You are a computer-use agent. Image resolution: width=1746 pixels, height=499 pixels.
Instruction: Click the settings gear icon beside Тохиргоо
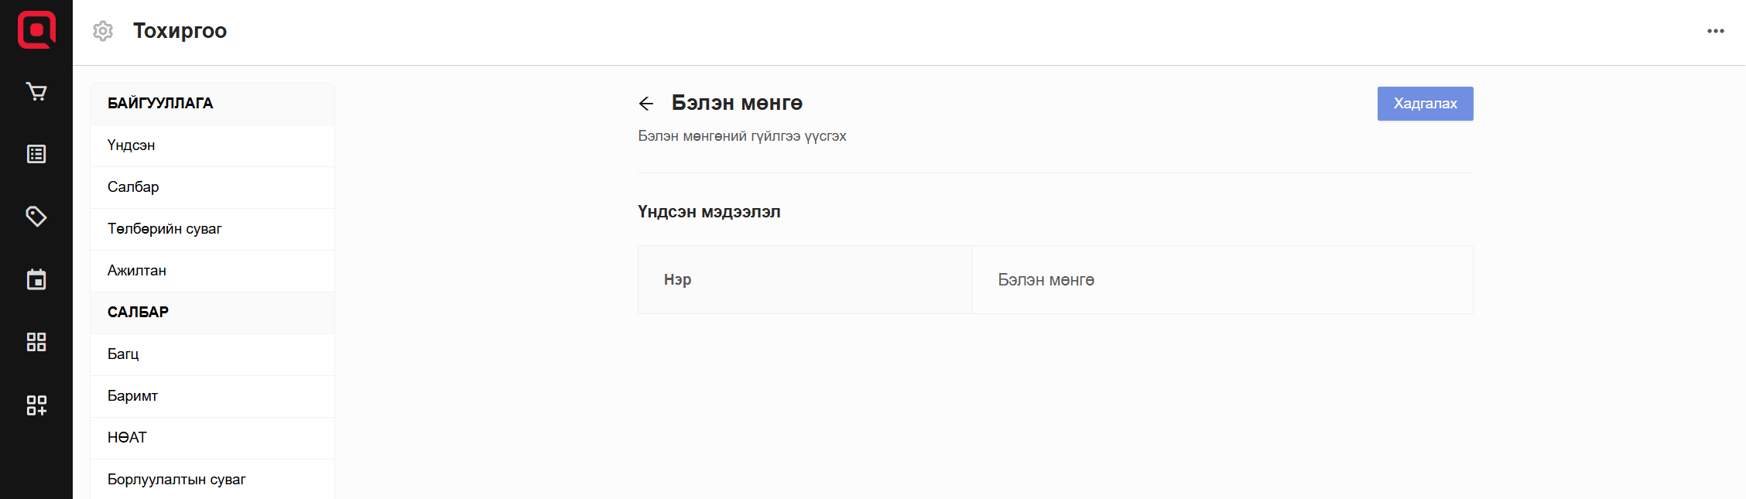click(103, 31)
